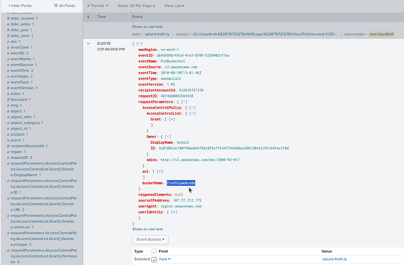Image resolution: width=404 pixels, height=265 pixels.
Task: Click the DisplayName value bstoll
Action: click(x=183, y=143)
